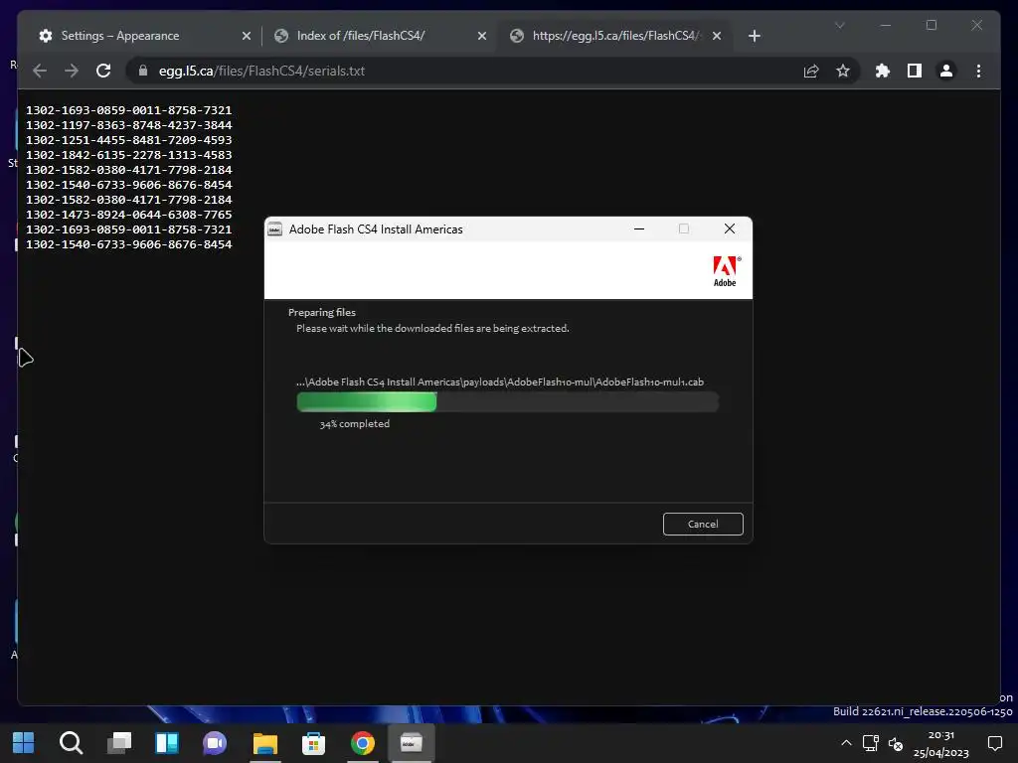Open the tab search chevron

pos(839,25)
